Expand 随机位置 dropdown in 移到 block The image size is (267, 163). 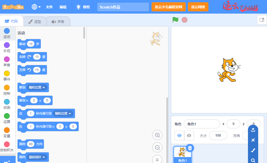(x=37, y=88)
